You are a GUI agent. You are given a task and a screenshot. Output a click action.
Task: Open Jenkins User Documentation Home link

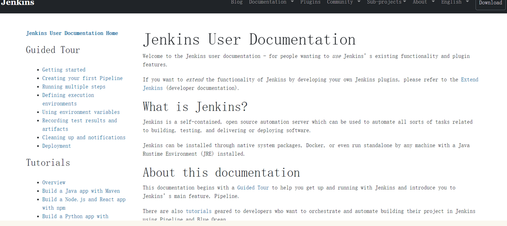pos(72,33)
